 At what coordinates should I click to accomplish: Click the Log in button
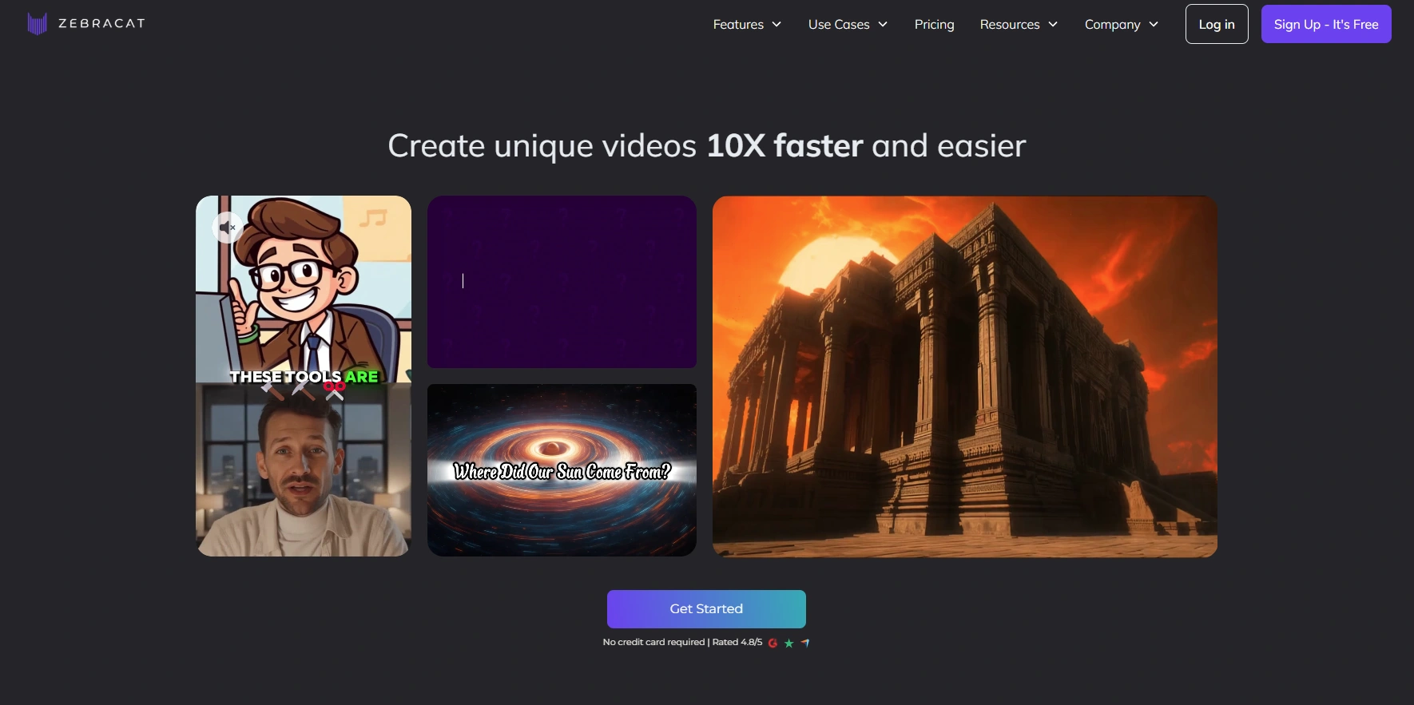click(x=1217, y=24)
